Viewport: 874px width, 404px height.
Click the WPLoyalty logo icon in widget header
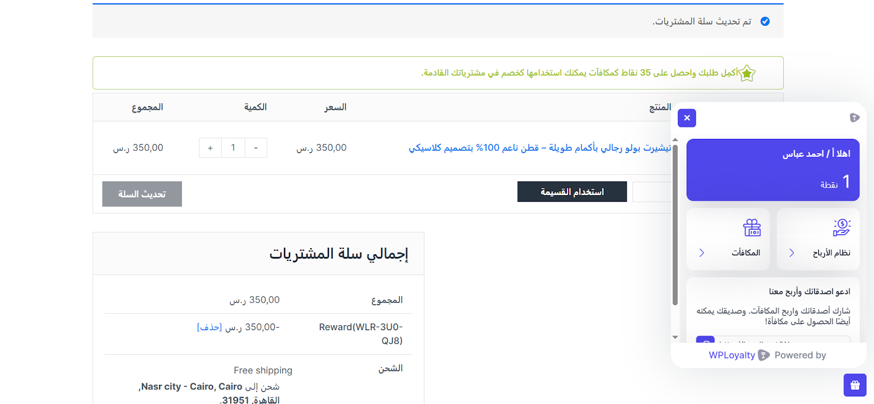pyautogui.click(x=854, y=118)
